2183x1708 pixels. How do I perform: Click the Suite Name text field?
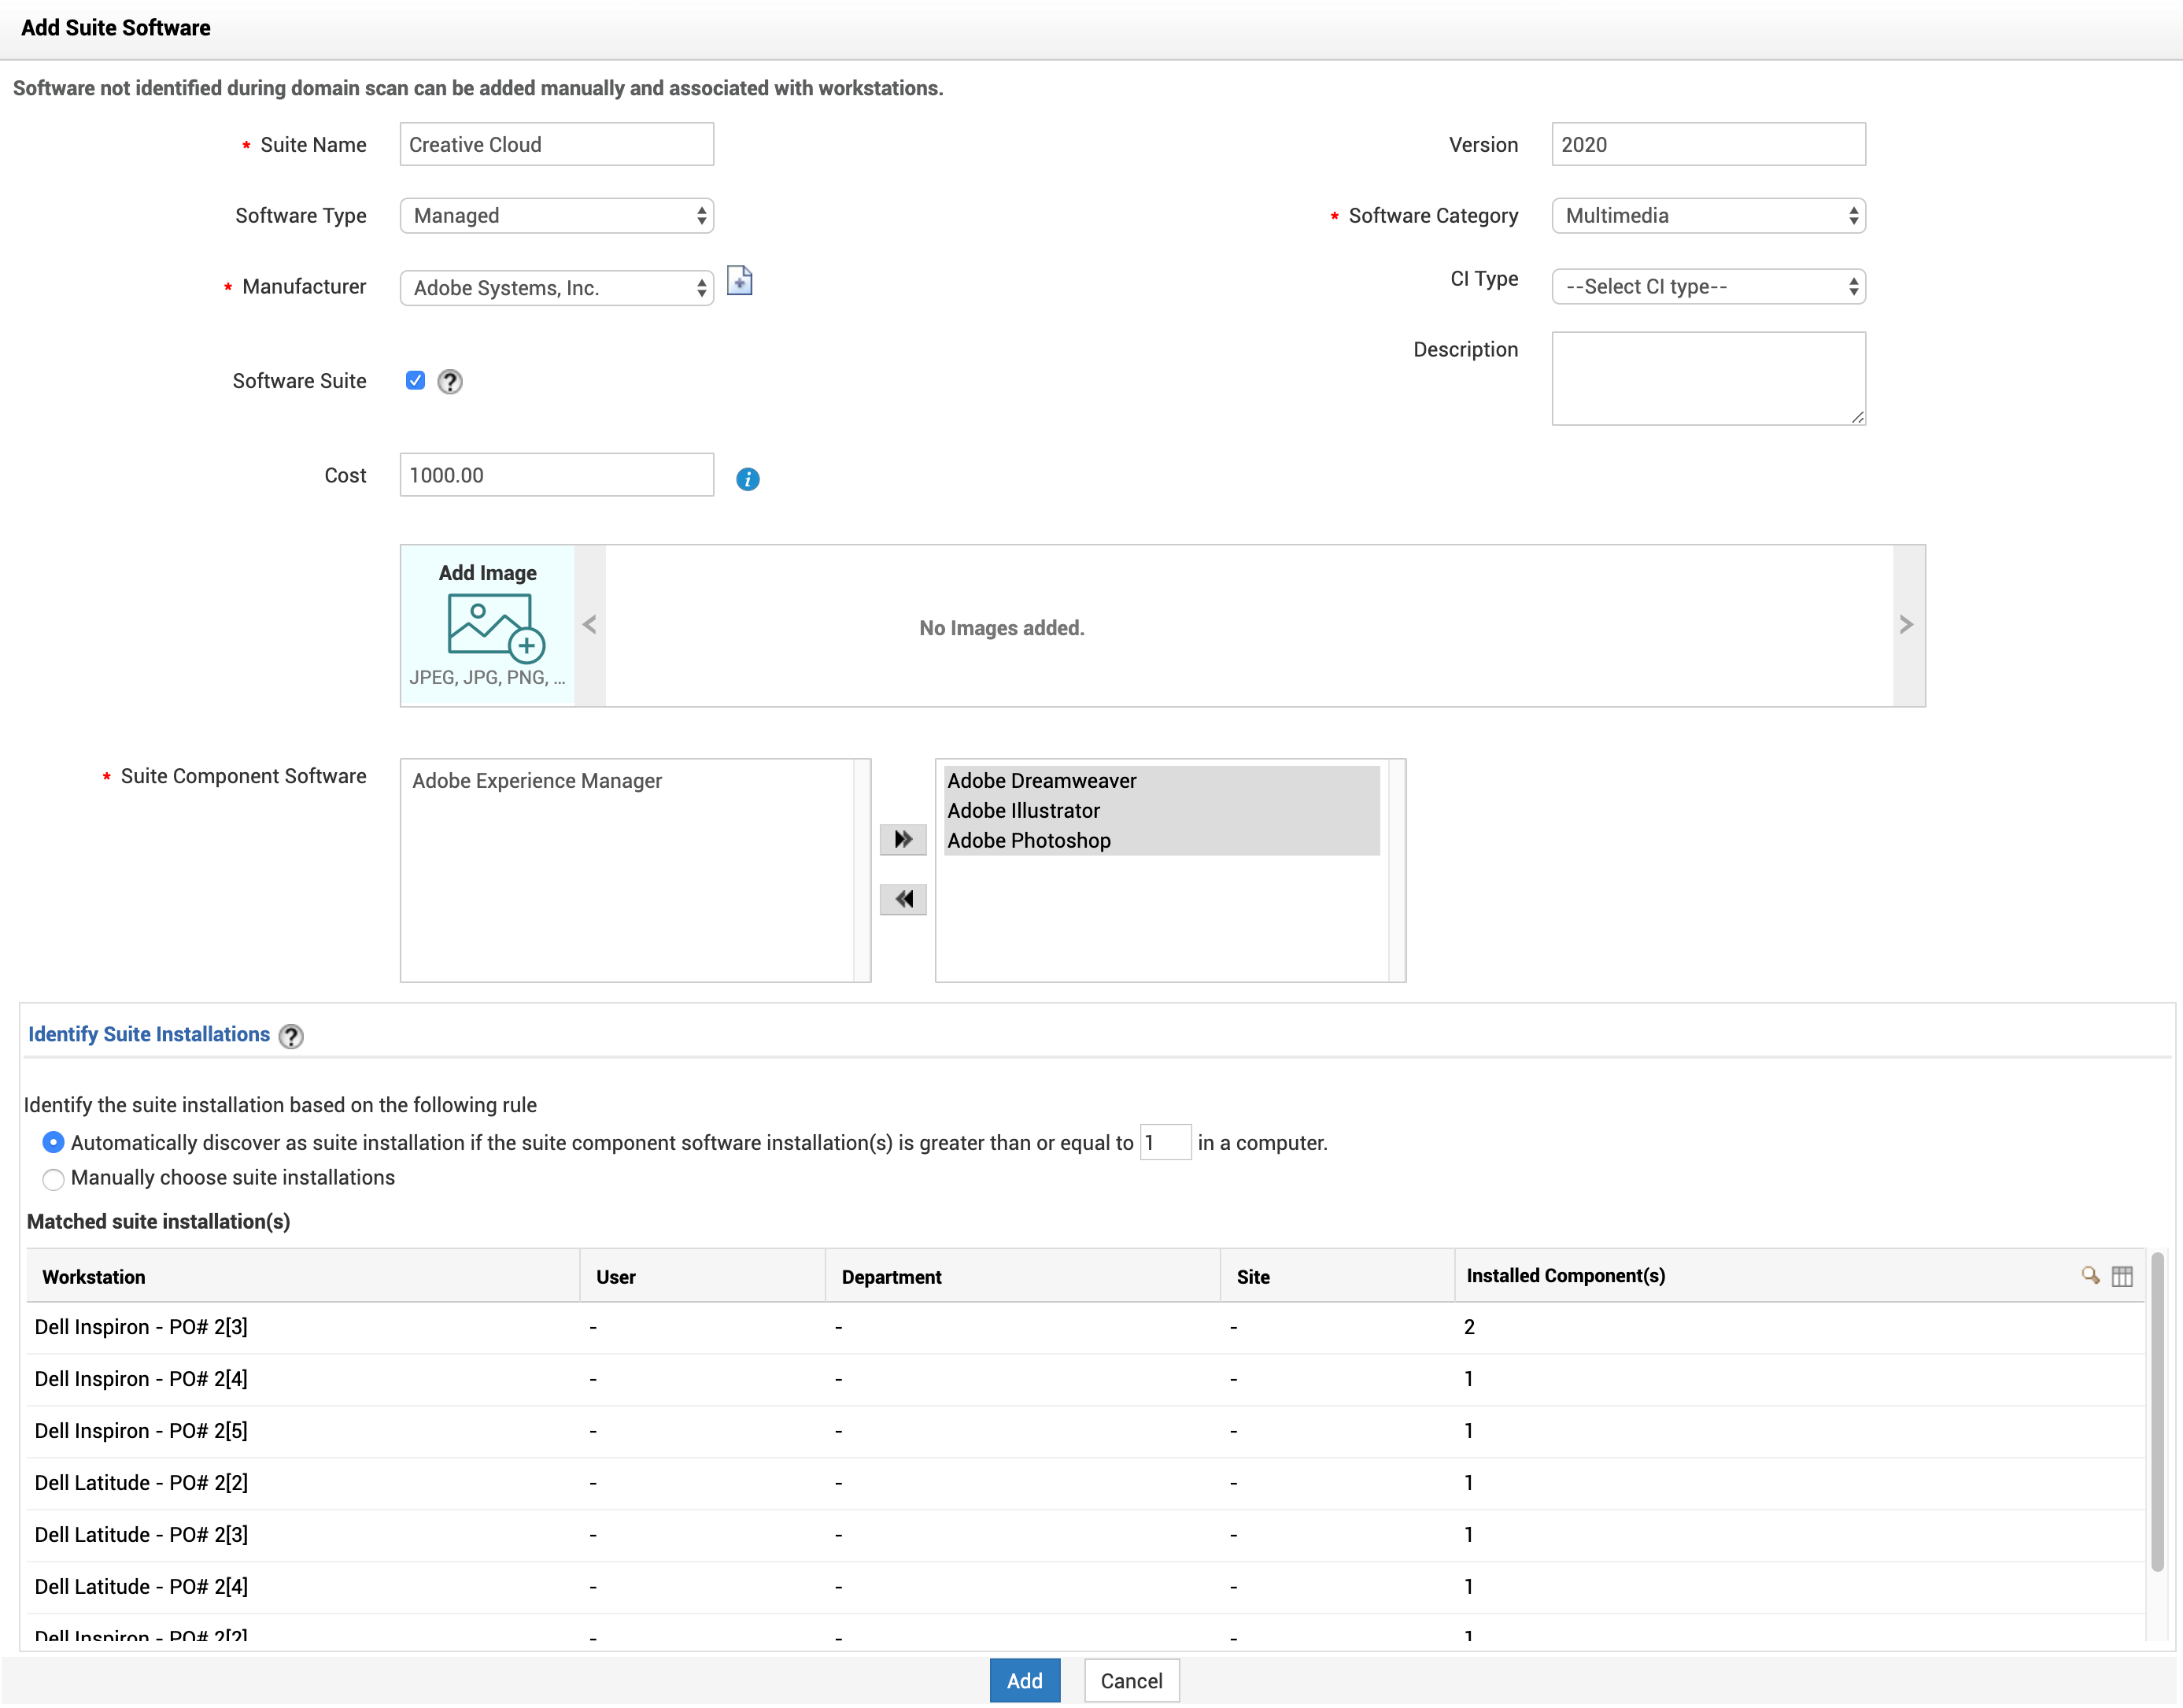pos(556,145)
